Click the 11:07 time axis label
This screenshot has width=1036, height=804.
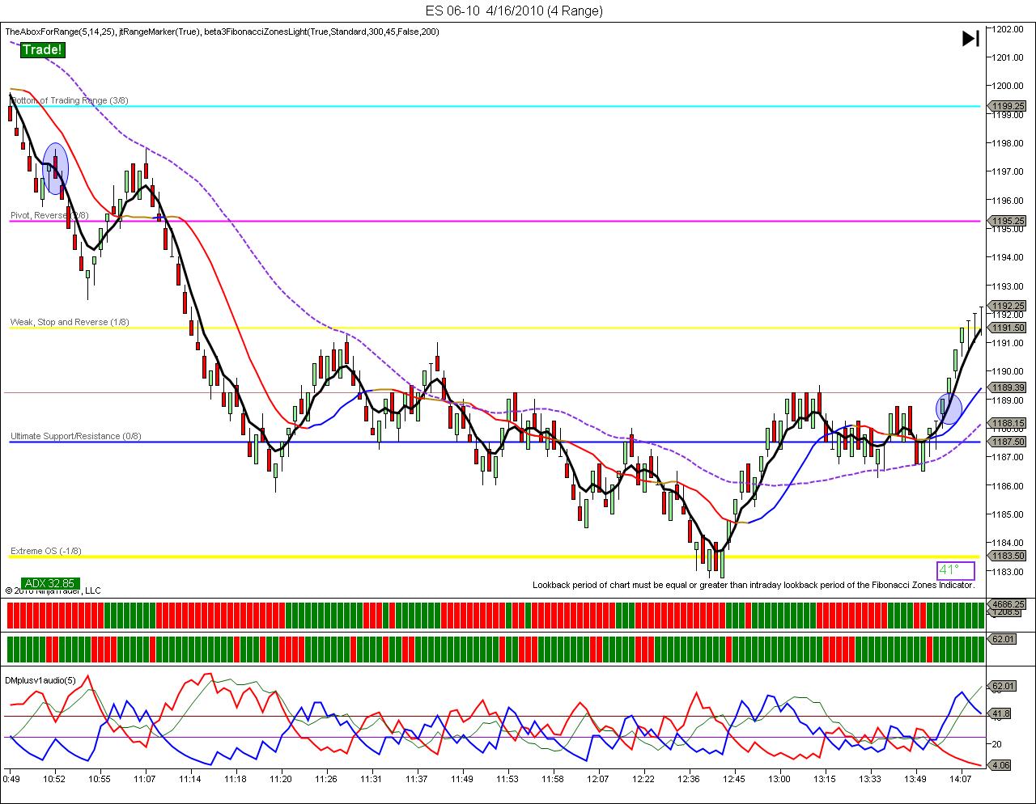pyautogui.click(x=145, y=779)
